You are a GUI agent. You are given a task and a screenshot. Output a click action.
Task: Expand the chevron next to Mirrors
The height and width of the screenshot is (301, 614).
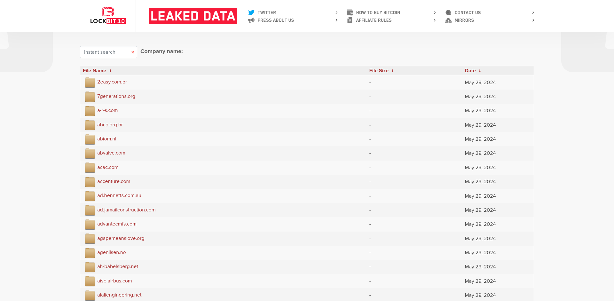(x=533, y=20)
